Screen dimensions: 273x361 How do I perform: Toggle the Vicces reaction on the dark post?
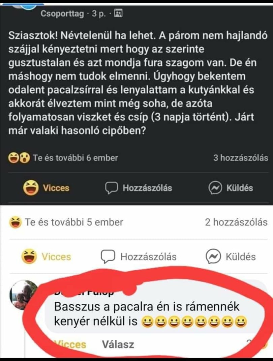pos(46,188)
